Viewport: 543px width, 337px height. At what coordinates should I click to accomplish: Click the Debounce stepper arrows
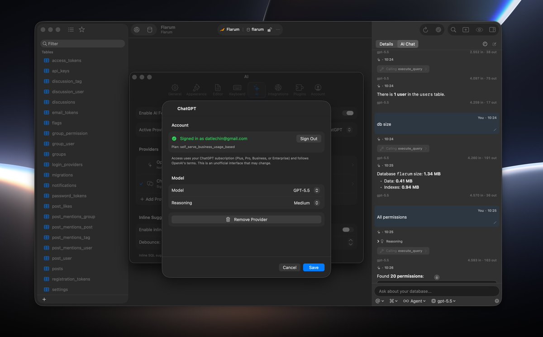(x=350, y=242)
